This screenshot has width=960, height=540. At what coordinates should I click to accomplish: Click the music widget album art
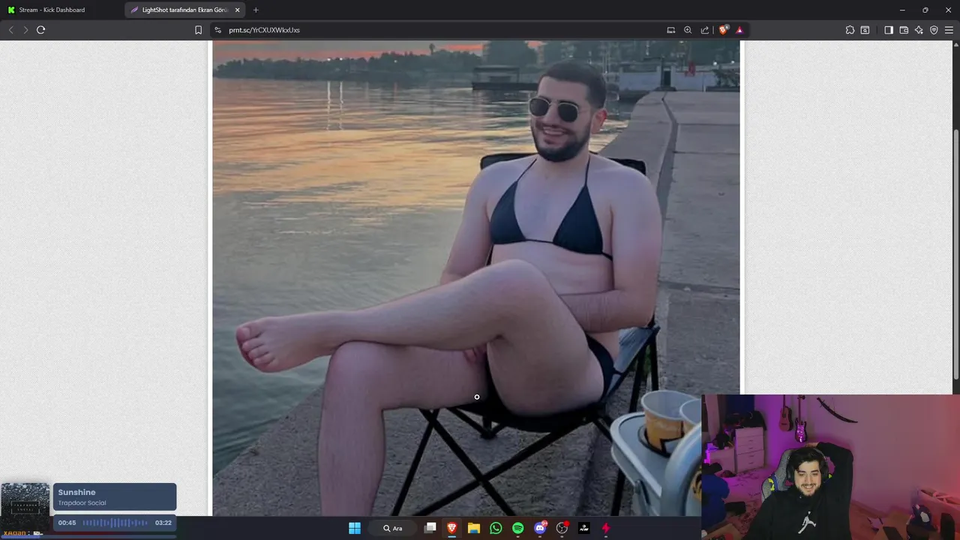(25, 507)
